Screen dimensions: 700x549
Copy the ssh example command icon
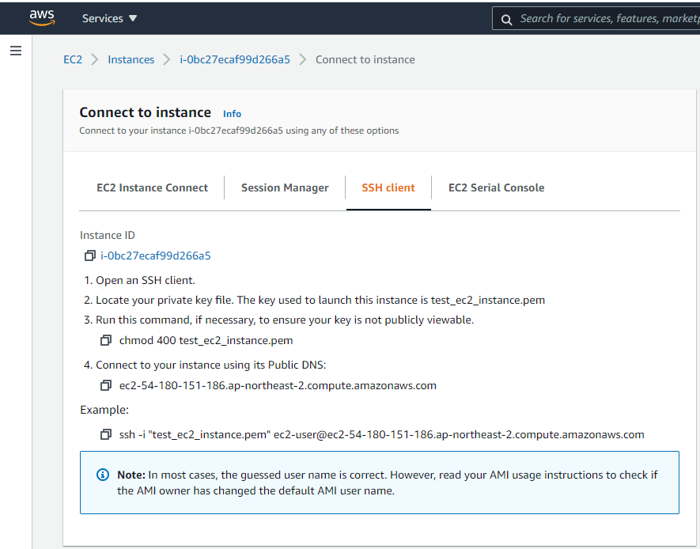[106, 435]
